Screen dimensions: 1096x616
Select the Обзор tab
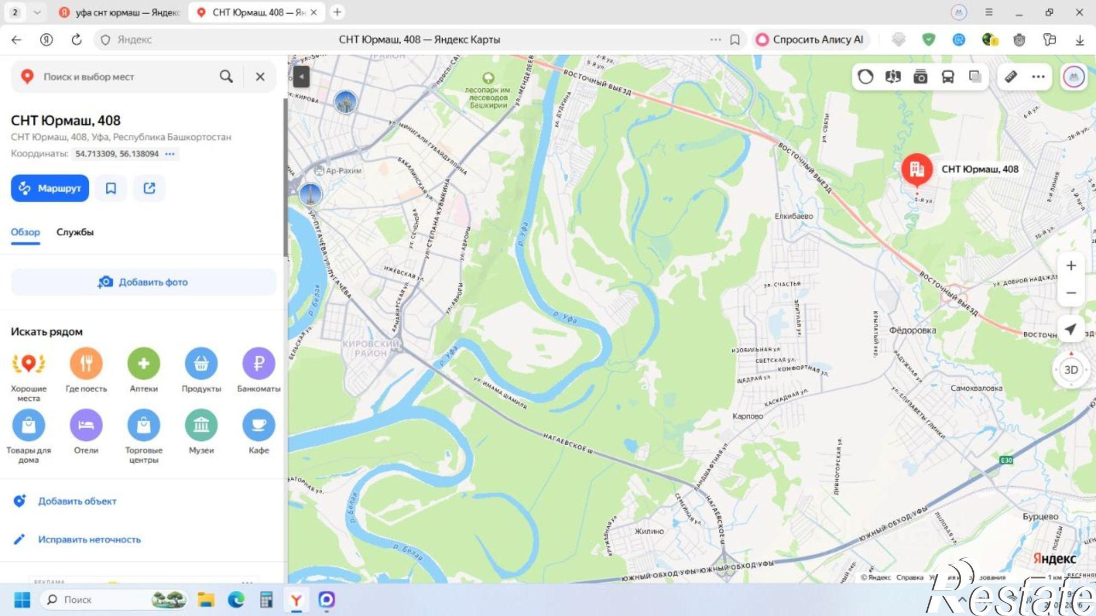(x=25, y=232)
